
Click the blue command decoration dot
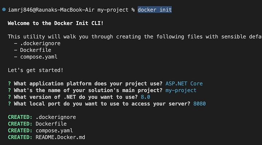tap(4, 10)
